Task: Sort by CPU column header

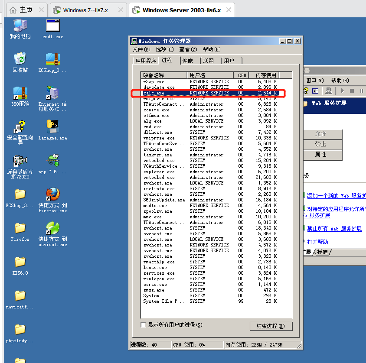Action: [241, 75]
